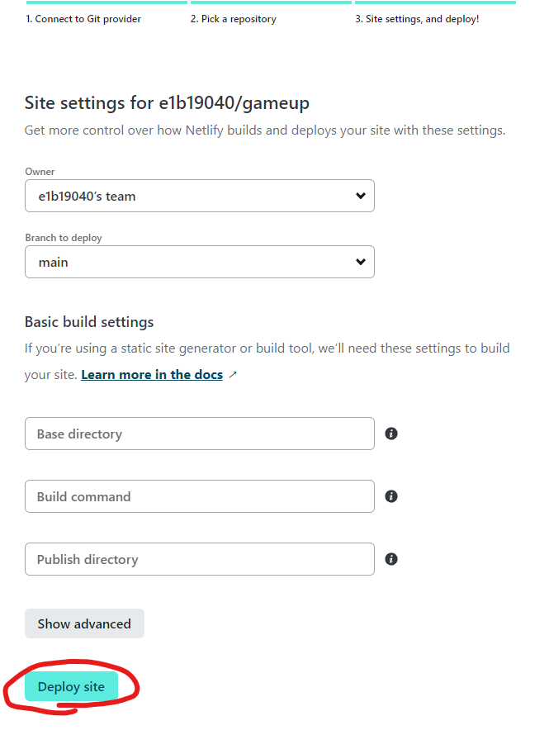Open Learn more in the docs link
Image resolution: width=549 pixels, height=730 pixels.
click(x=151, y=373)
